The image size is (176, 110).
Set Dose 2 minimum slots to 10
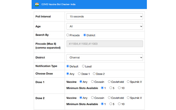(x=119, y=104)
